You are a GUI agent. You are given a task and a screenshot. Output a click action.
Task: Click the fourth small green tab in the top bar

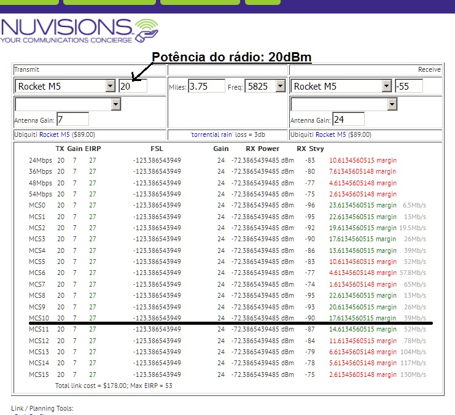click(263, 2)
